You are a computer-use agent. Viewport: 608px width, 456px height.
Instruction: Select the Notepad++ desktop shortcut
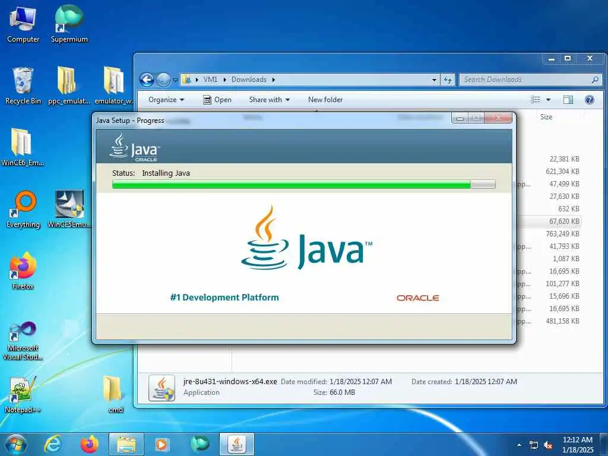point(23,394)
